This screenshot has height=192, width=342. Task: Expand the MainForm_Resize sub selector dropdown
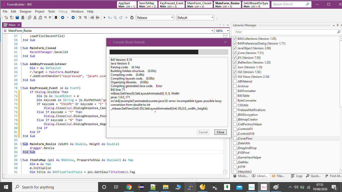212,31
